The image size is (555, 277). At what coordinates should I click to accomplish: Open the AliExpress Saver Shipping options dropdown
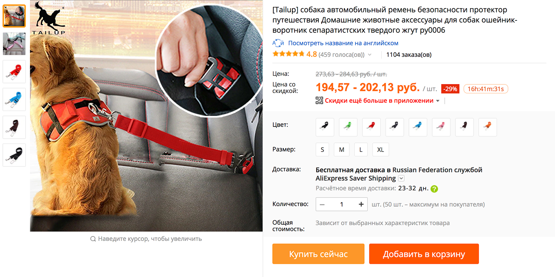click(401, 178)
